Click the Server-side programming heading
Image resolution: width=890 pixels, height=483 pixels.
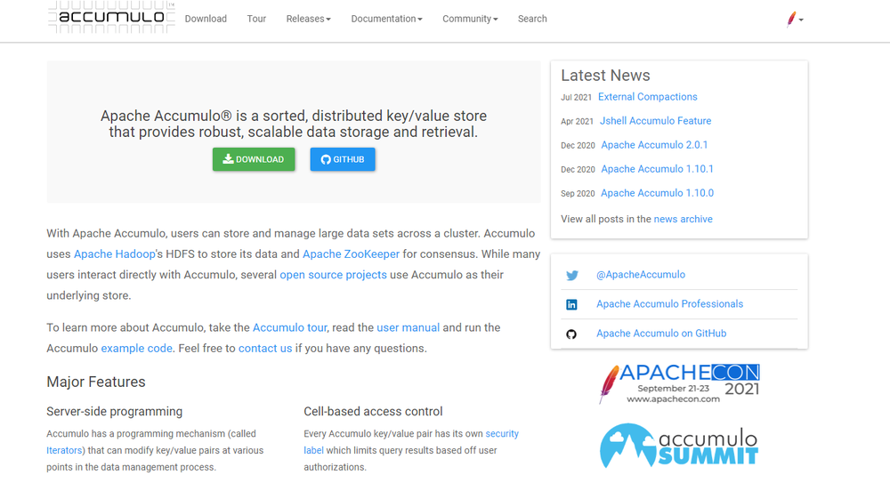click(x=115, y=412)
